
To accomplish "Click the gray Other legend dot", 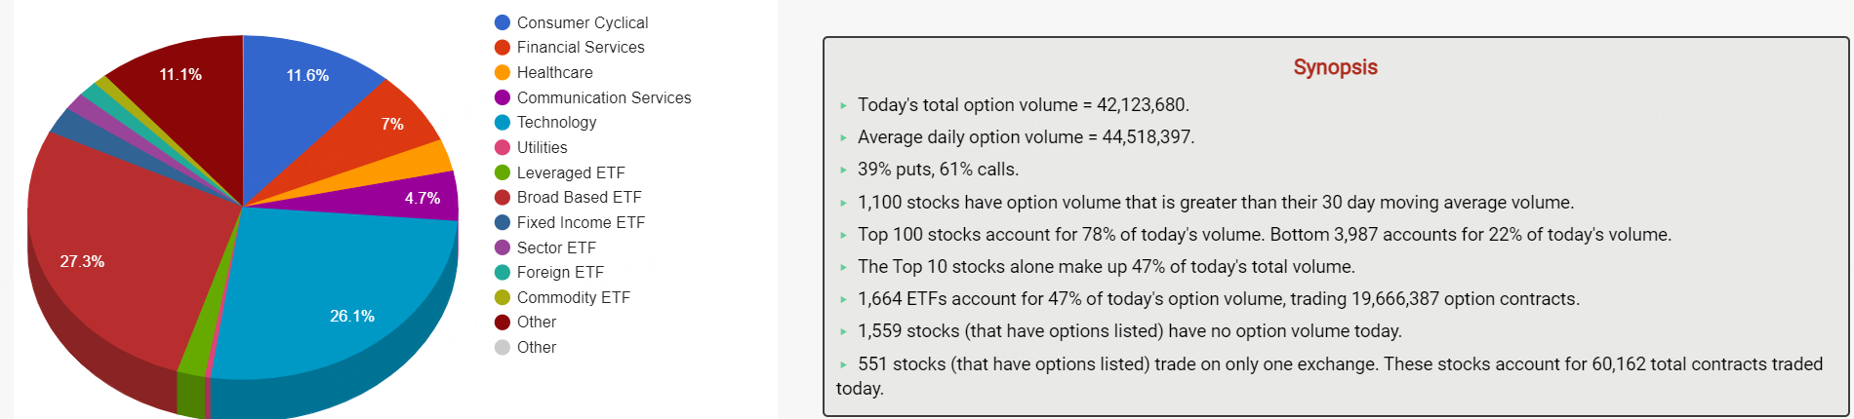I will [503, 347].
